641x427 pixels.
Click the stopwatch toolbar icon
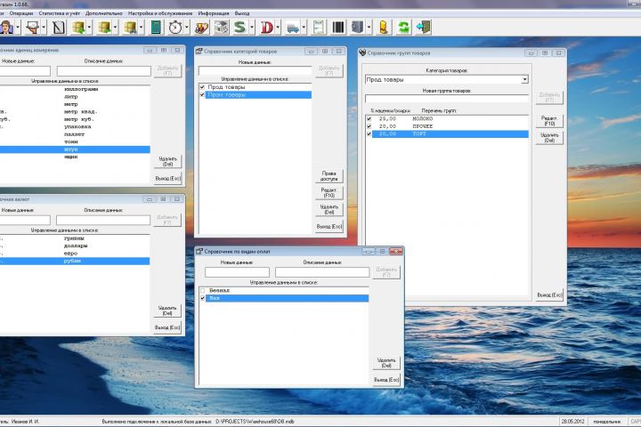click(x=175, y=28)
